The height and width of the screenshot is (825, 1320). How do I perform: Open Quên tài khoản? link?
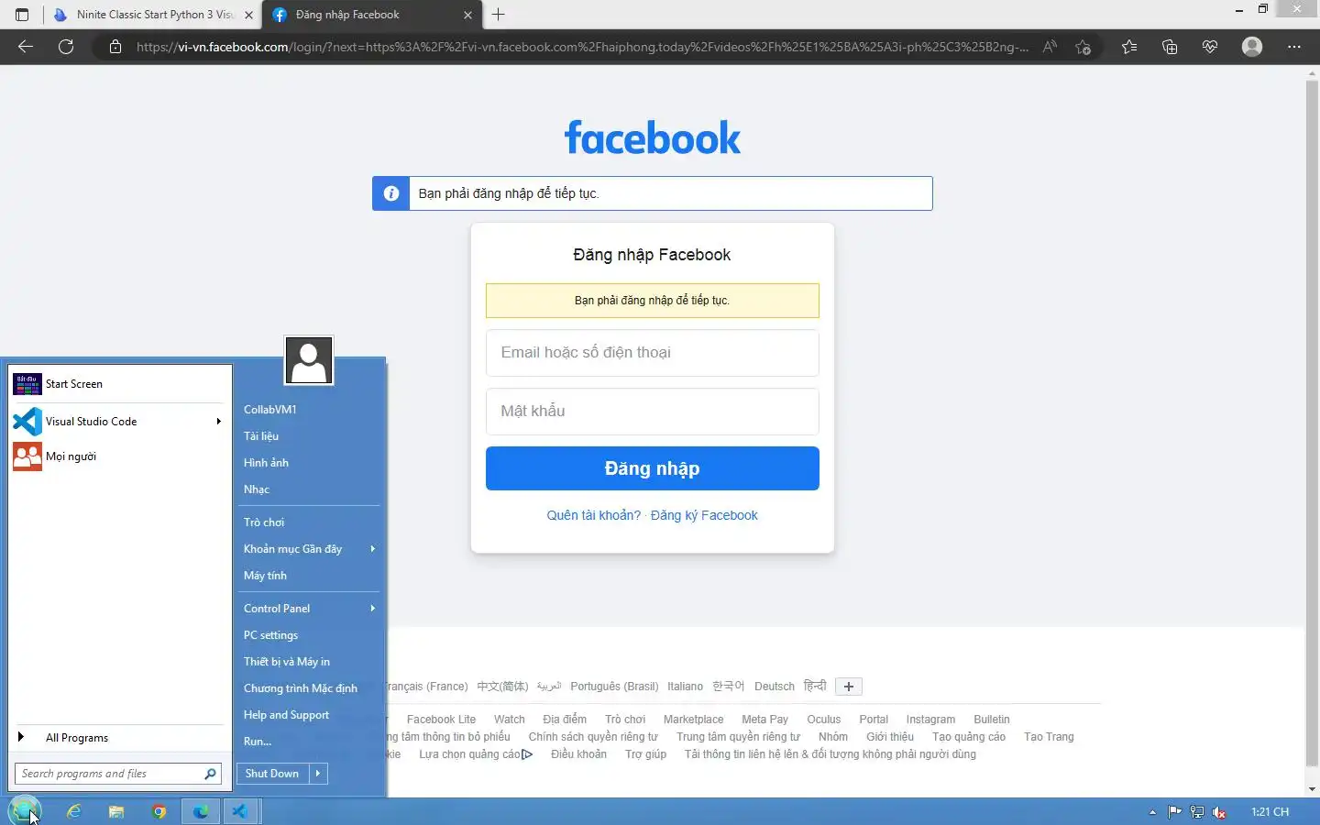pyautogui.click(x=594, y=515)
